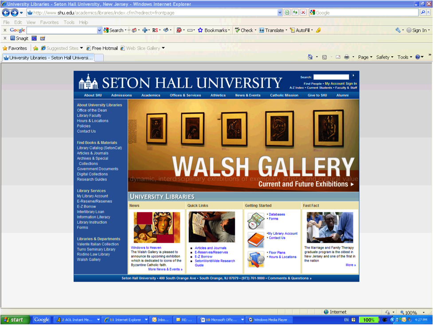Click the RSS feeds icon
Viewport: 433px width, 325px height.
tap(324, 57)
